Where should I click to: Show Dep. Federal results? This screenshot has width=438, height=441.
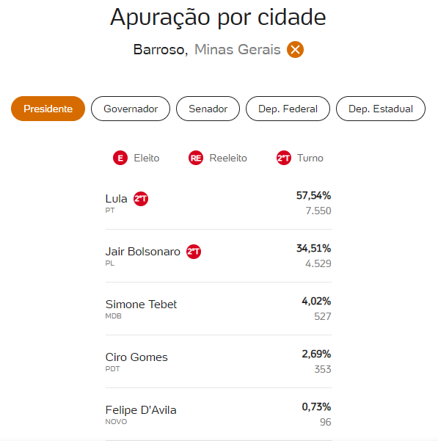pos(288,109)
